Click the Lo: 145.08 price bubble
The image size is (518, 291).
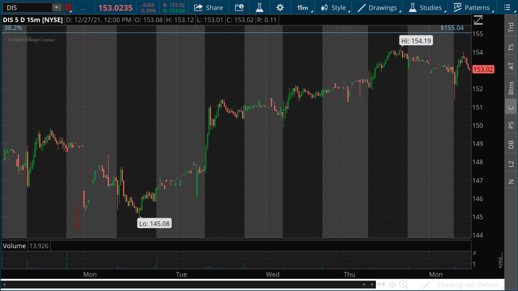(154, 224)
